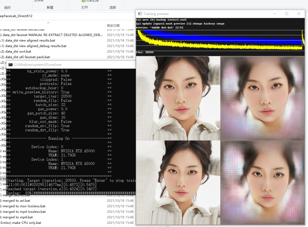Click the cmd.exe console window icon
The image size is (308, 227).
click(x=10, y=65)
